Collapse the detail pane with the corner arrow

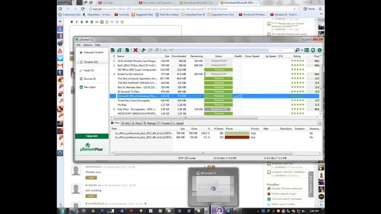[x=320, y=123]
